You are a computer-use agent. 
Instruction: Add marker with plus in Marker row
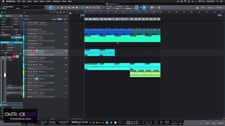click(x=58, y=16)
